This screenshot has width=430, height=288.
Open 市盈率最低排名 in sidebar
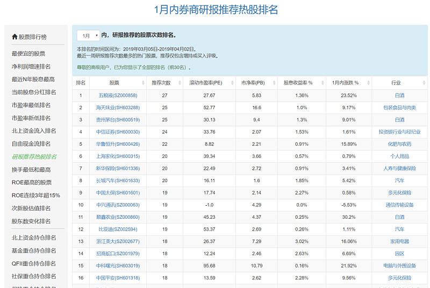coord(31,105)
